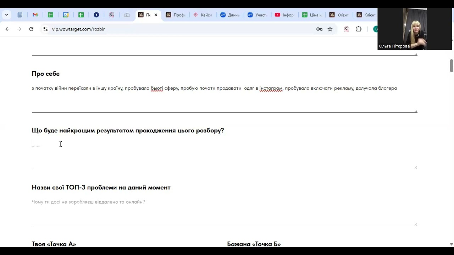
Task: Open the "Ціна к" spreadsheet tab
Action: point(312,15)
